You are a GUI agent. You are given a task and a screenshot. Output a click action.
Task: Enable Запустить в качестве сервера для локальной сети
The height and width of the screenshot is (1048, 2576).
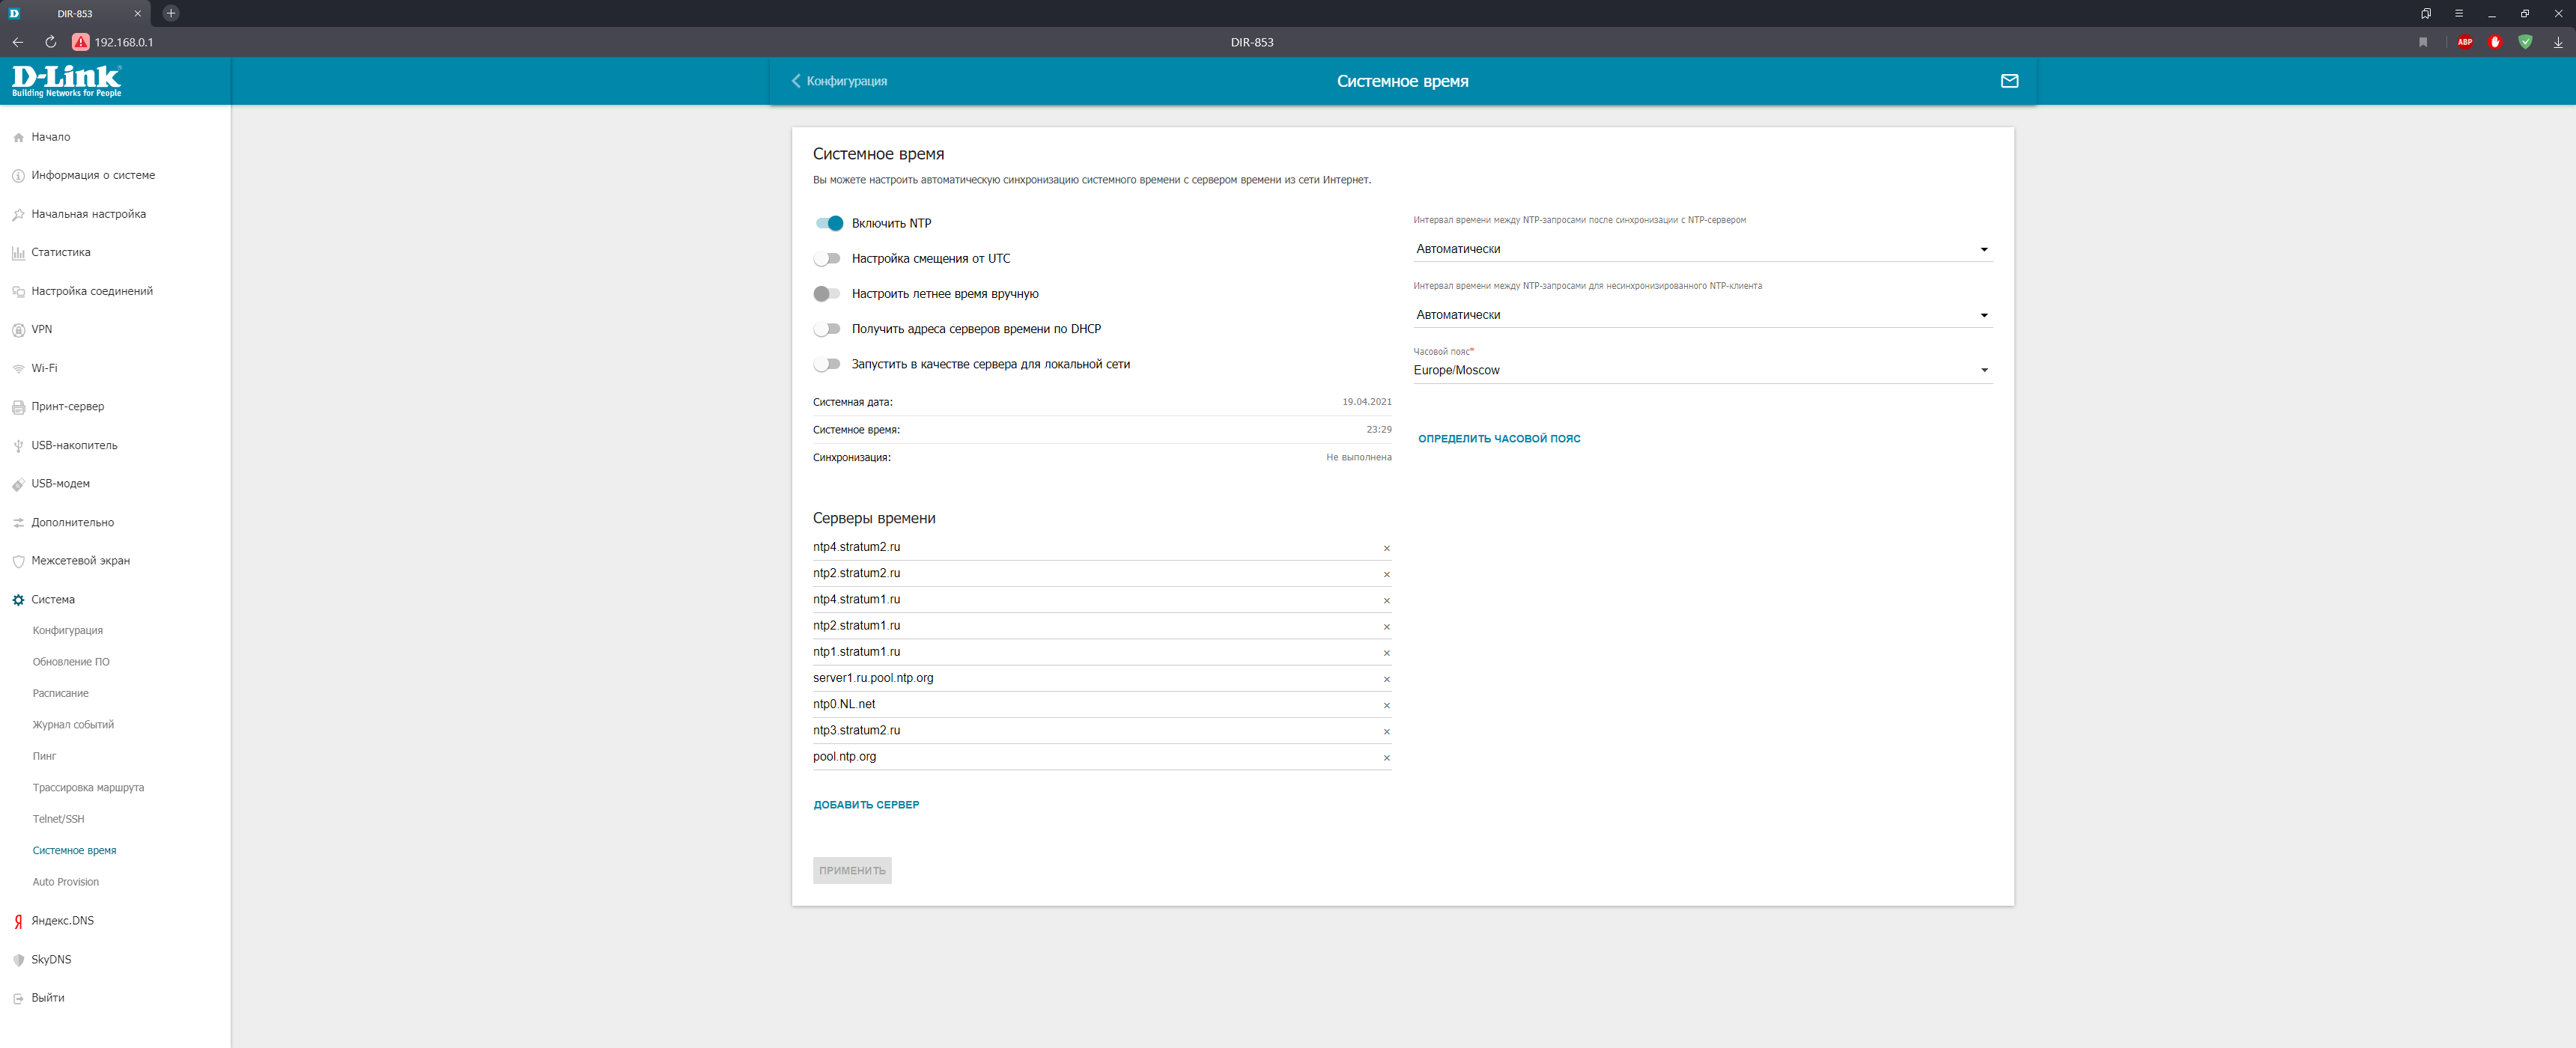(828, 364)
